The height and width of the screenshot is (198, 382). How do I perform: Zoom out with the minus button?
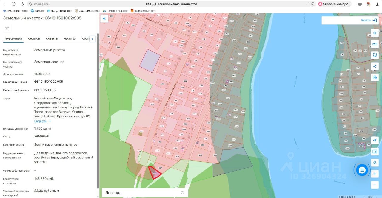[375, 185]
